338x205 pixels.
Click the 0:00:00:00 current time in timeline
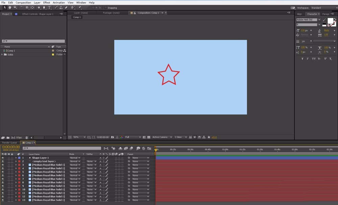coord(11,147)
